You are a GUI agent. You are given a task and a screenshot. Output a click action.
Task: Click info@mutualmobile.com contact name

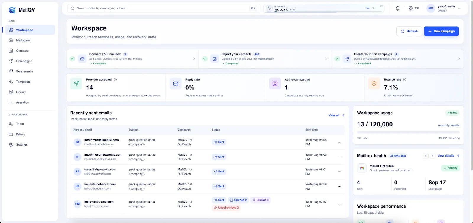101,140
